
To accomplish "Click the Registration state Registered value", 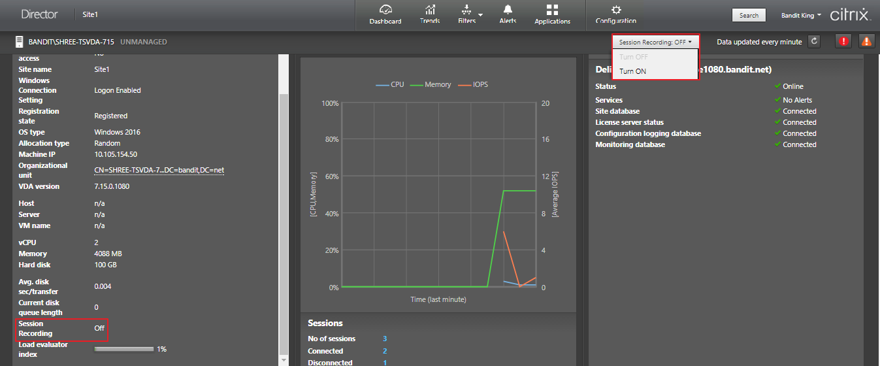I will 110,116.
